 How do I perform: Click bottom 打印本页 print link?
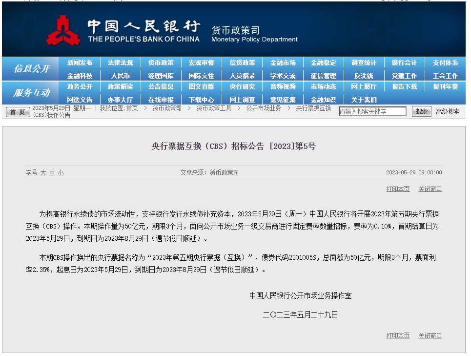coord(398,335)
